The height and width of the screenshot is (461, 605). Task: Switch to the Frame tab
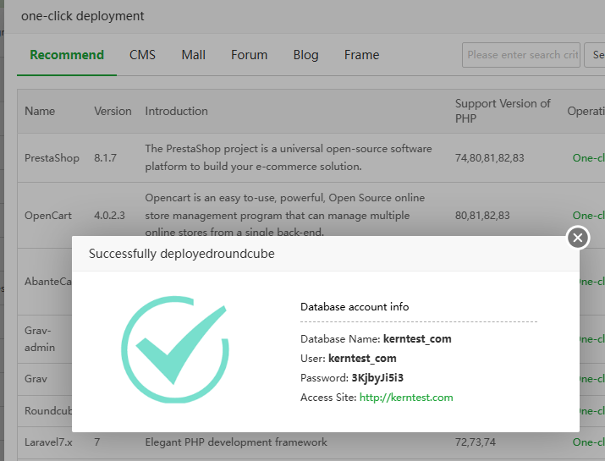click(361, 55)
